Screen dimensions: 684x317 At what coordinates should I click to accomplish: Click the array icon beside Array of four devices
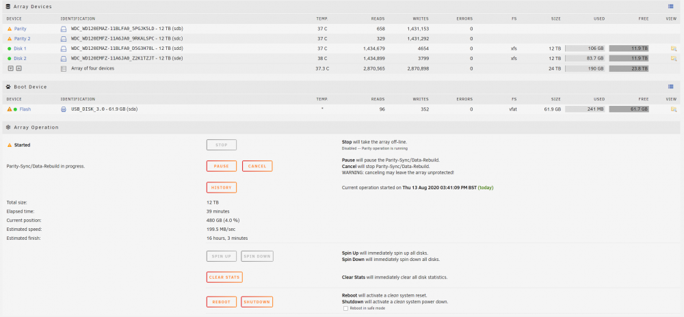click(x=63, y=68)
